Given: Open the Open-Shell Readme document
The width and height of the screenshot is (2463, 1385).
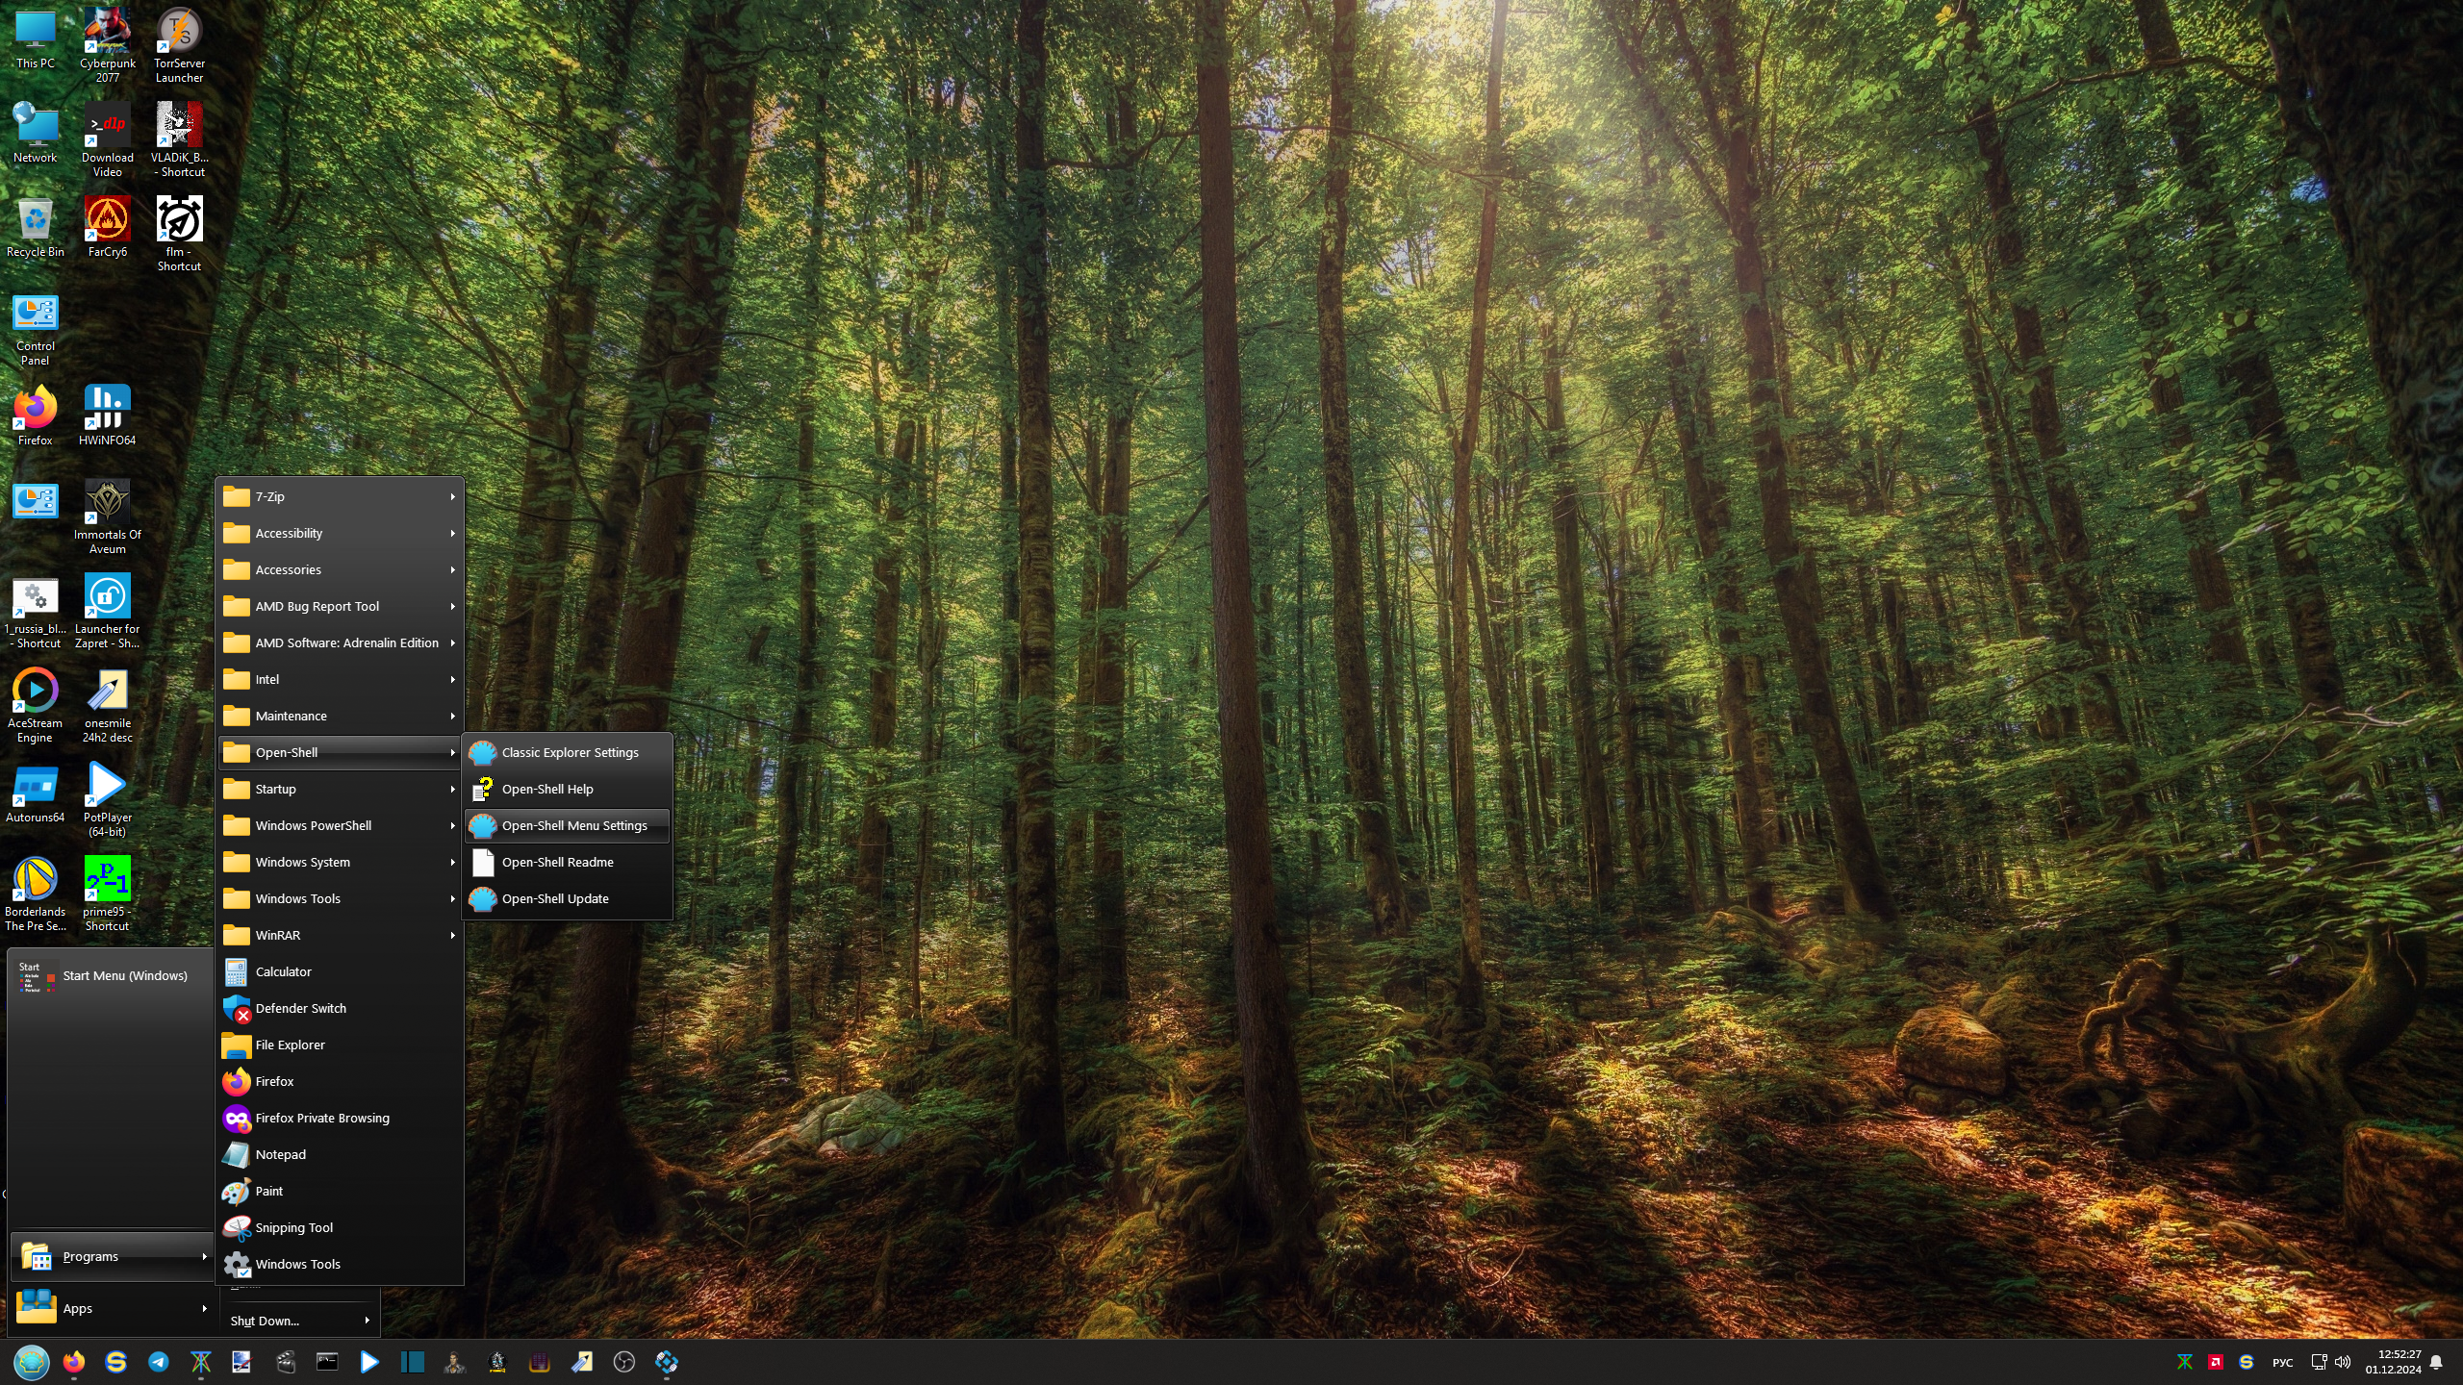Looking at the screenshot, I should click(557, 862).
